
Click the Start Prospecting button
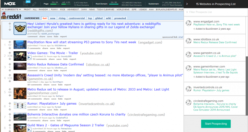click(216, 124)
